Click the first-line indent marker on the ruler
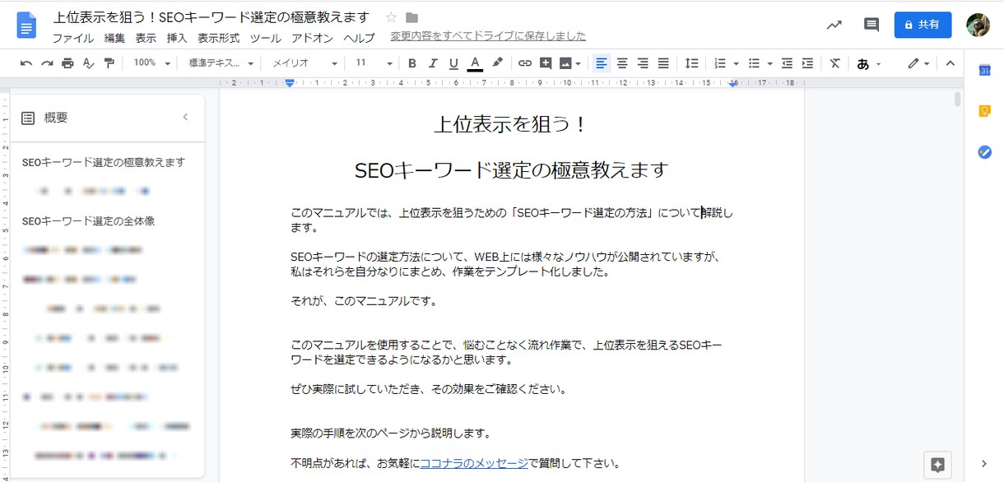1004x482 pixels. (290, 81)
